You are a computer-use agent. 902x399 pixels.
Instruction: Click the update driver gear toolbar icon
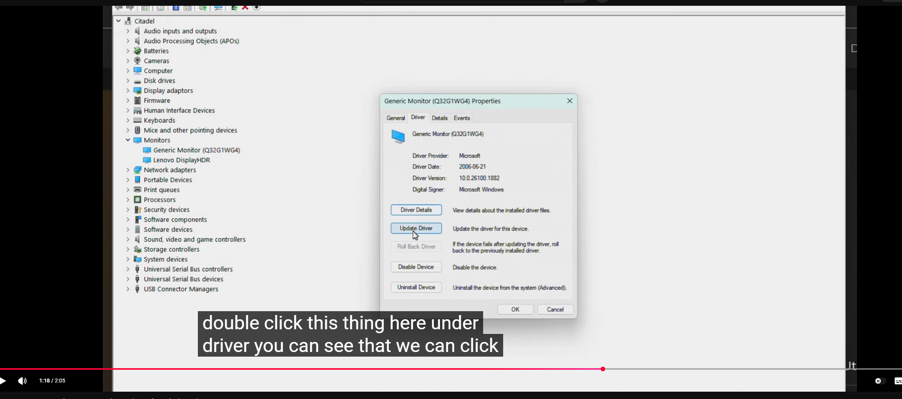[x=202, y=8]
